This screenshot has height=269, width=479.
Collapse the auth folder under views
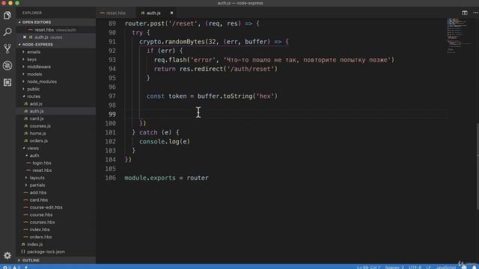coord(34,155)
